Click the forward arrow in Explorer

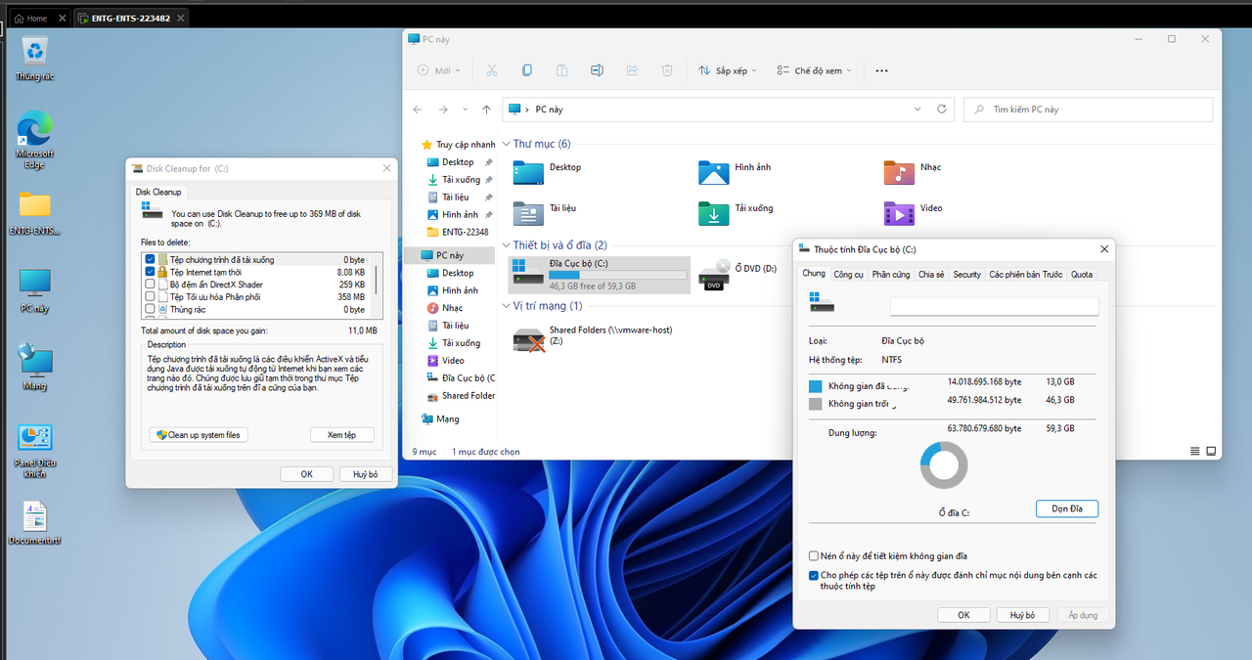tap(443, 110)
